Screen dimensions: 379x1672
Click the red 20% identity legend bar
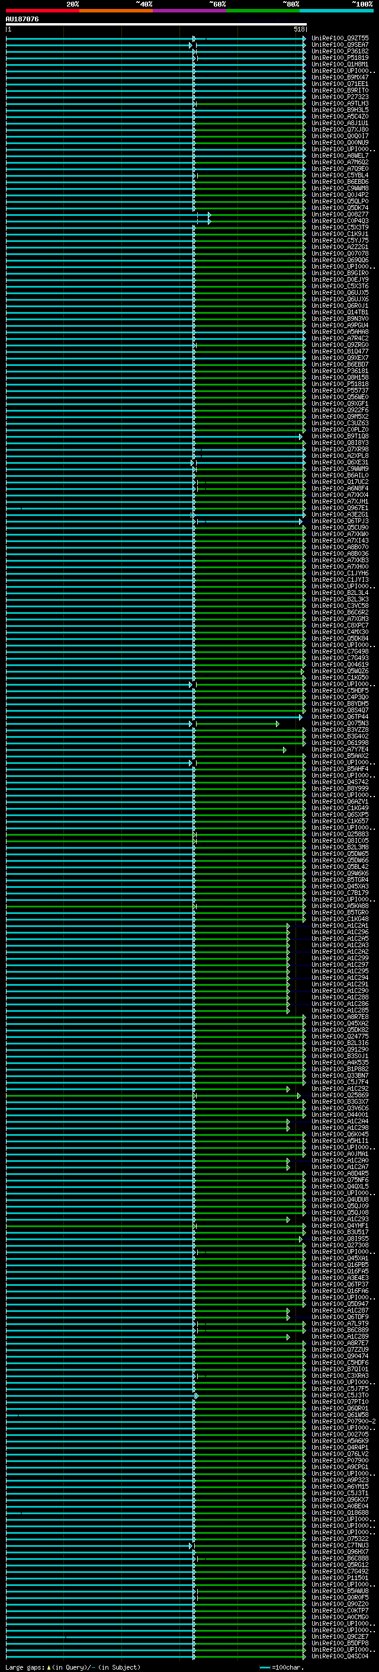pyautogui.click(x=42, y=11)
